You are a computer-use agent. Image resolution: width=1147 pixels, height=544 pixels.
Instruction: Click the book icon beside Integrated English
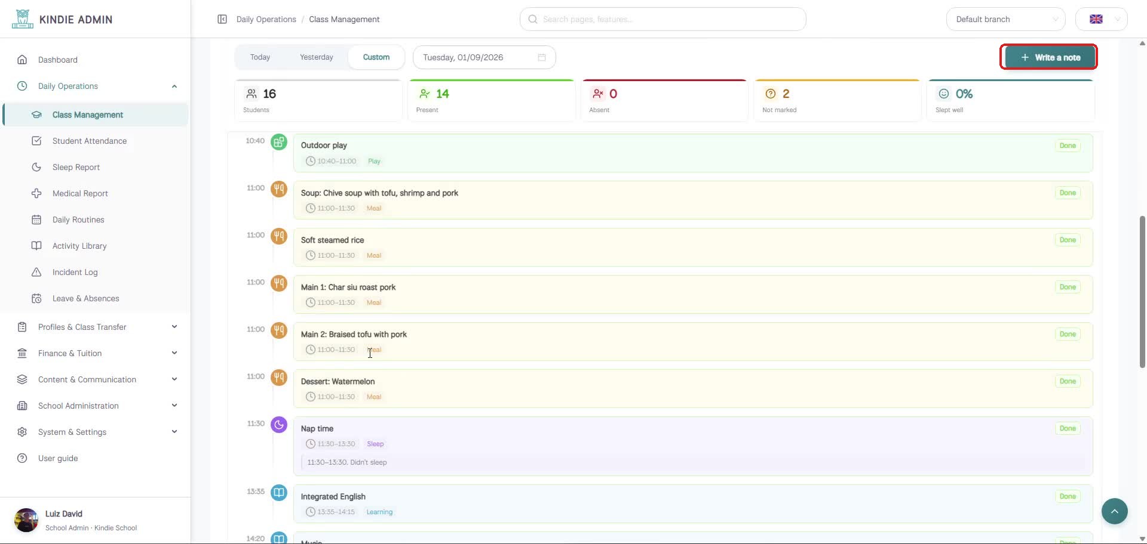(x=279, y=493)
